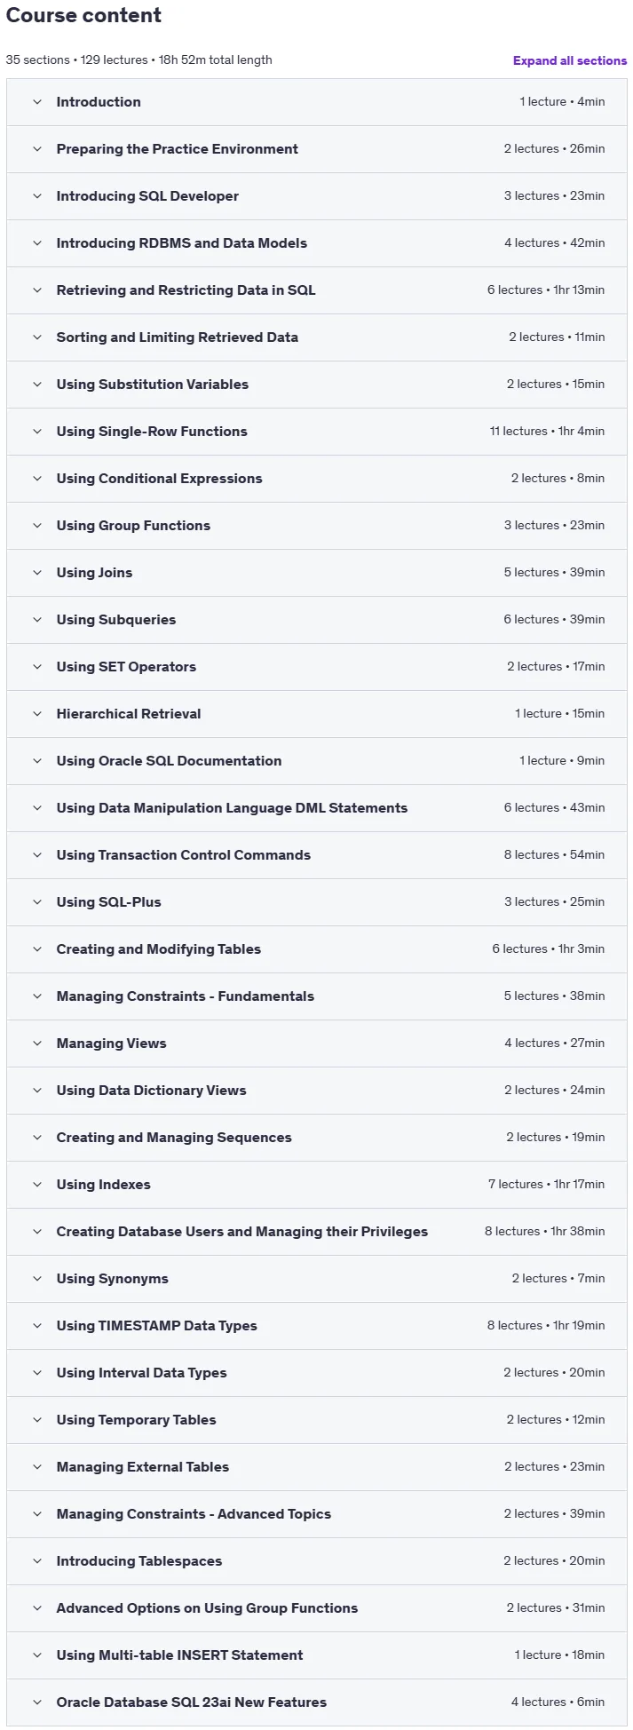Screen dimensions: 633x1730
Task: Click the Expand all sections link
Action: (570, 60)
